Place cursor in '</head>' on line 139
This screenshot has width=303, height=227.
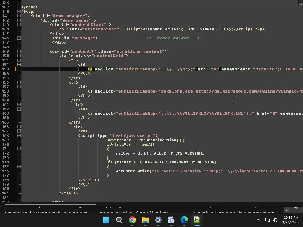[x=29, y=7]
